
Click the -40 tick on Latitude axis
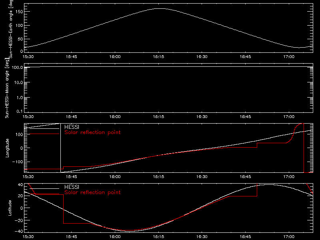[19, 231]
